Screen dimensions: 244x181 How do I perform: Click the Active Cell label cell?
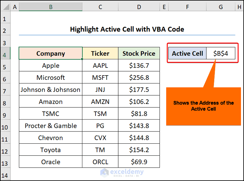pos(187,53)
